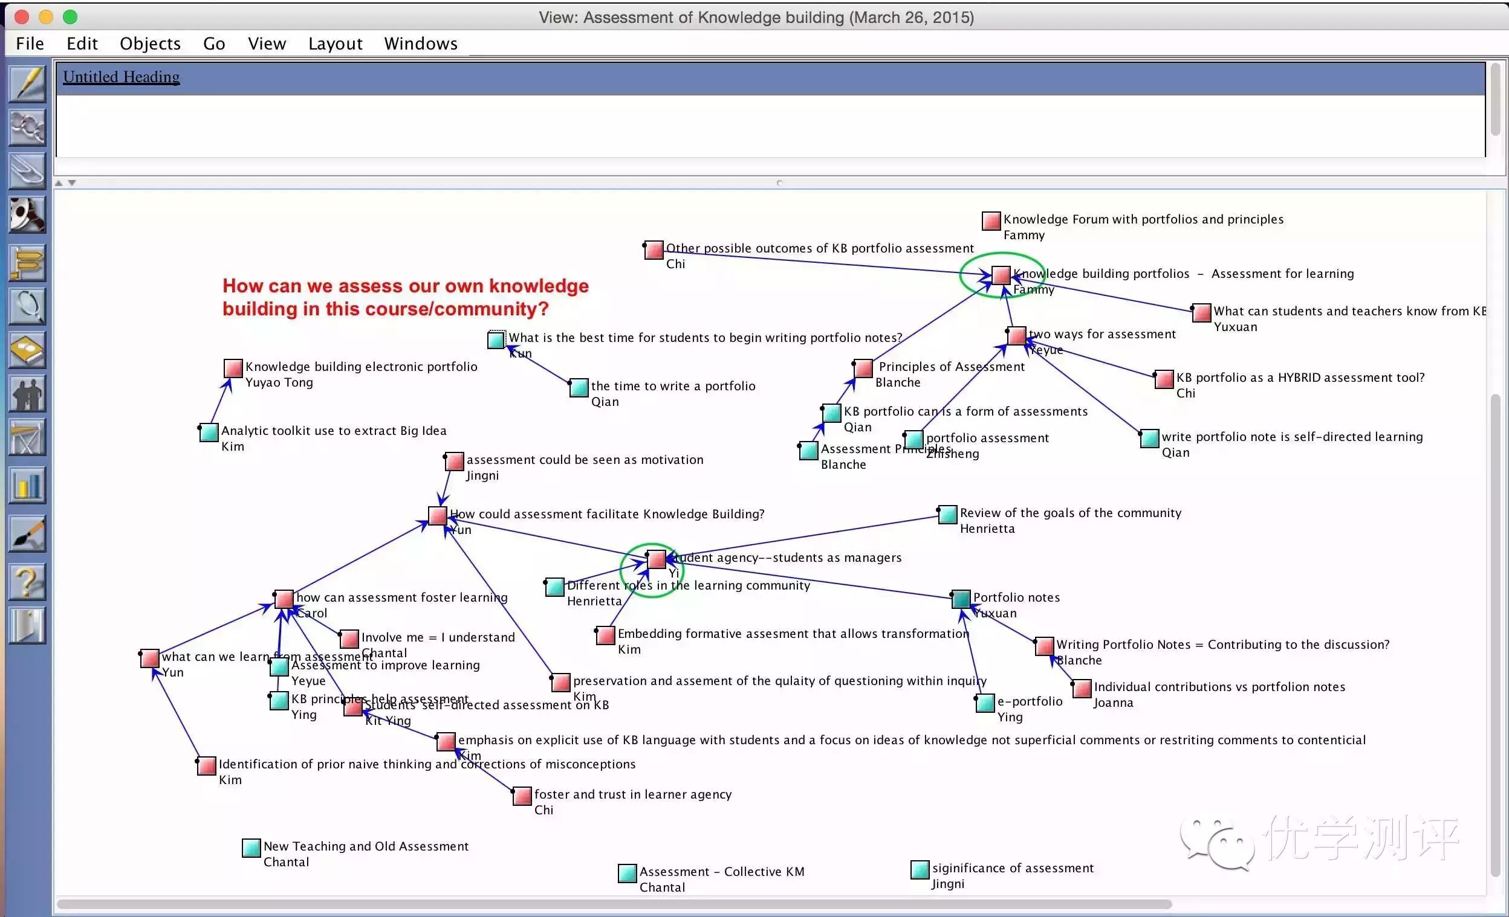Expand heading pane with down arrow
Image resolution: width=1509 pixels, height=917 pixels.
(x=73, y=183)
